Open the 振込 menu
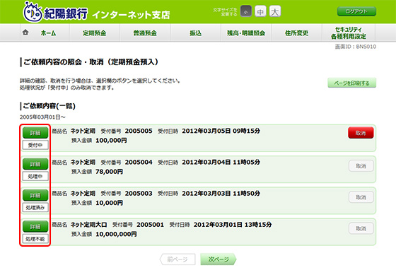Screen dimensions: 396x270 pos(195,33)
